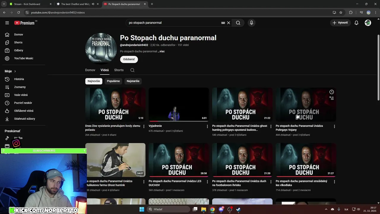
Task: Click the Windows taskbar Hľadať search box
Action: click(x=169, y=209)
